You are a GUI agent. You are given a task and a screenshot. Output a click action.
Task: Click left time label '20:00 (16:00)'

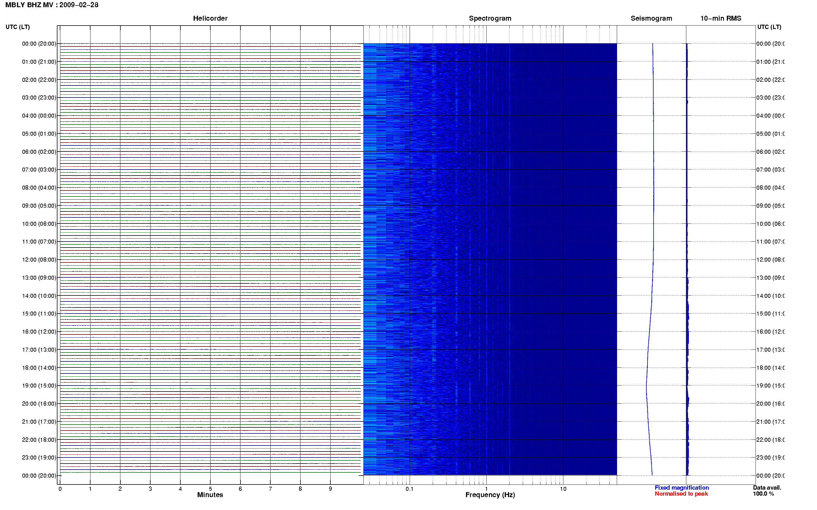[x=39, y=403]
